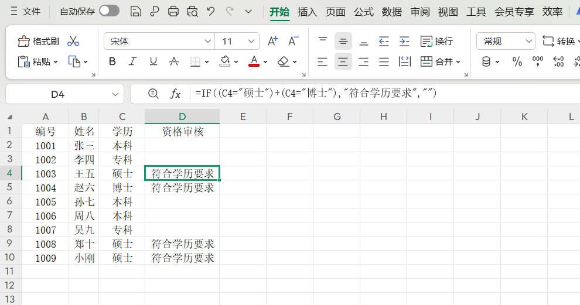Switch to the 公式 (Formulas) tab
This screenshot has height=305, width=580.
[x=364, y=11]
